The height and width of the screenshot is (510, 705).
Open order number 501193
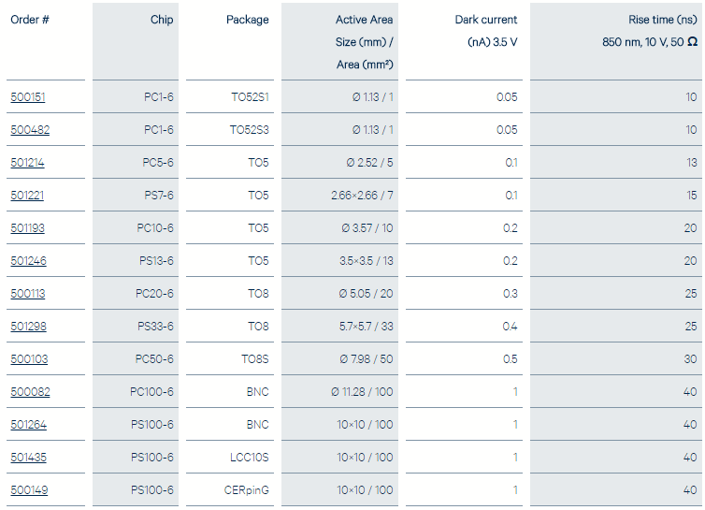(27, 228)
